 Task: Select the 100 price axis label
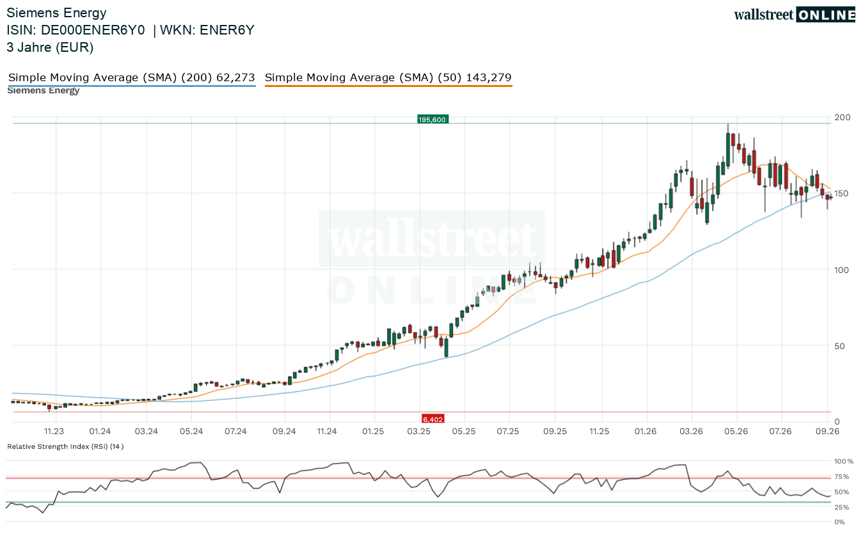[842, 270]
